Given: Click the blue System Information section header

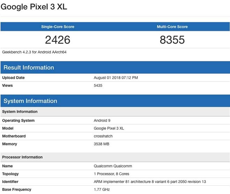Looking at the screenshot, I should [x=30, y=101].
